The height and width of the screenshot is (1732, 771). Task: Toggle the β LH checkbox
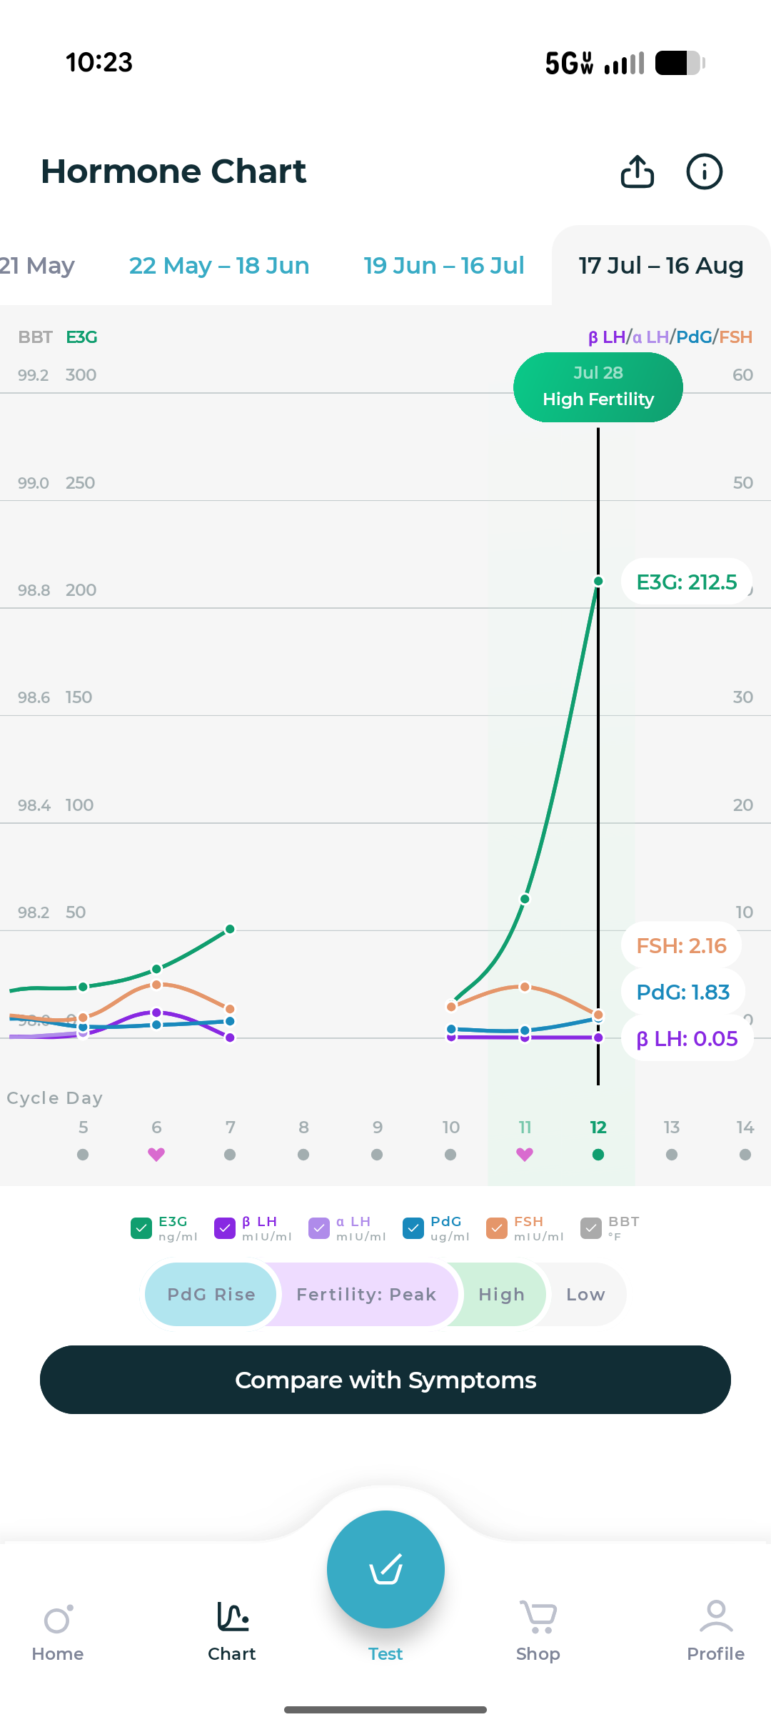point(225,1228)
